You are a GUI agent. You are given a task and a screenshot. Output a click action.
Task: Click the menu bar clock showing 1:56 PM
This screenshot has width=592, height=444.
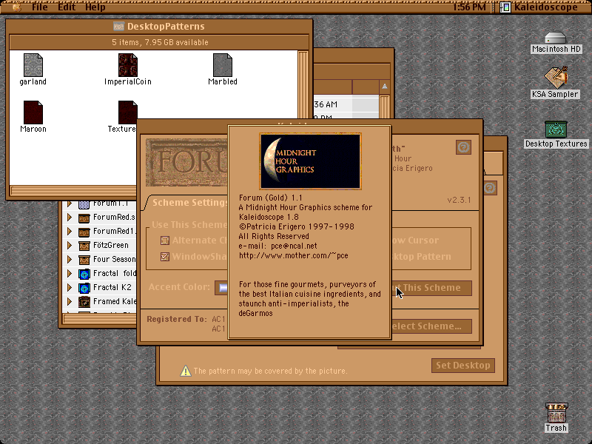click(469, 7)
